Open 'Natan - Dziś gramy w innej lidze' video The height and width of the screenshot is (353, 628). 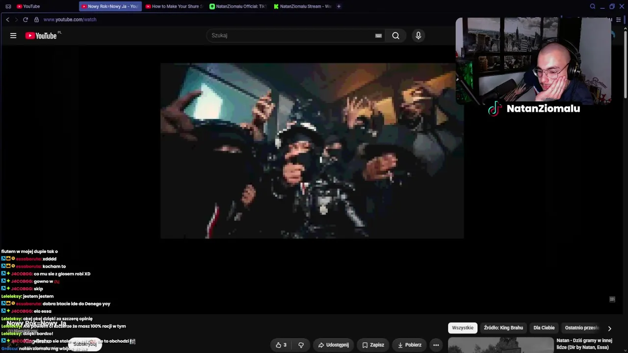click(x=584, y=344)
